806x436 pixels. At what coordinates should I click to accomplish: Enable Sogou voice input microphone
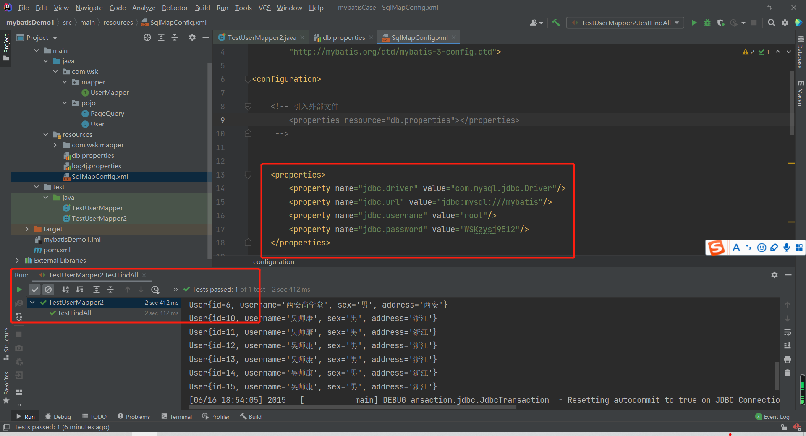[787, 248]
